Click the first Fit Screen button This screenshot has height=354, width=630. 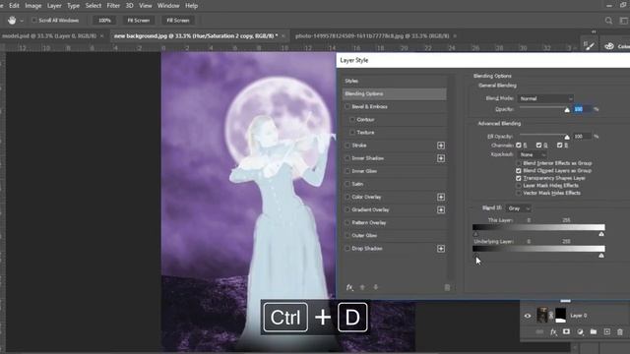[138, 20]
